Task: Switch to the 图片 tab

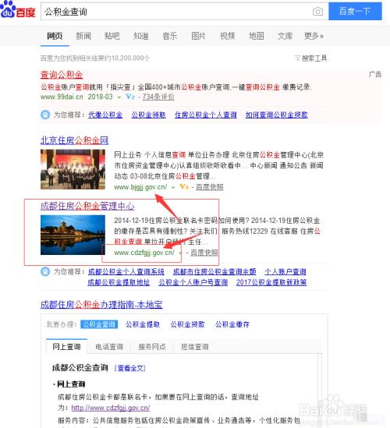Action: point(199,36)
